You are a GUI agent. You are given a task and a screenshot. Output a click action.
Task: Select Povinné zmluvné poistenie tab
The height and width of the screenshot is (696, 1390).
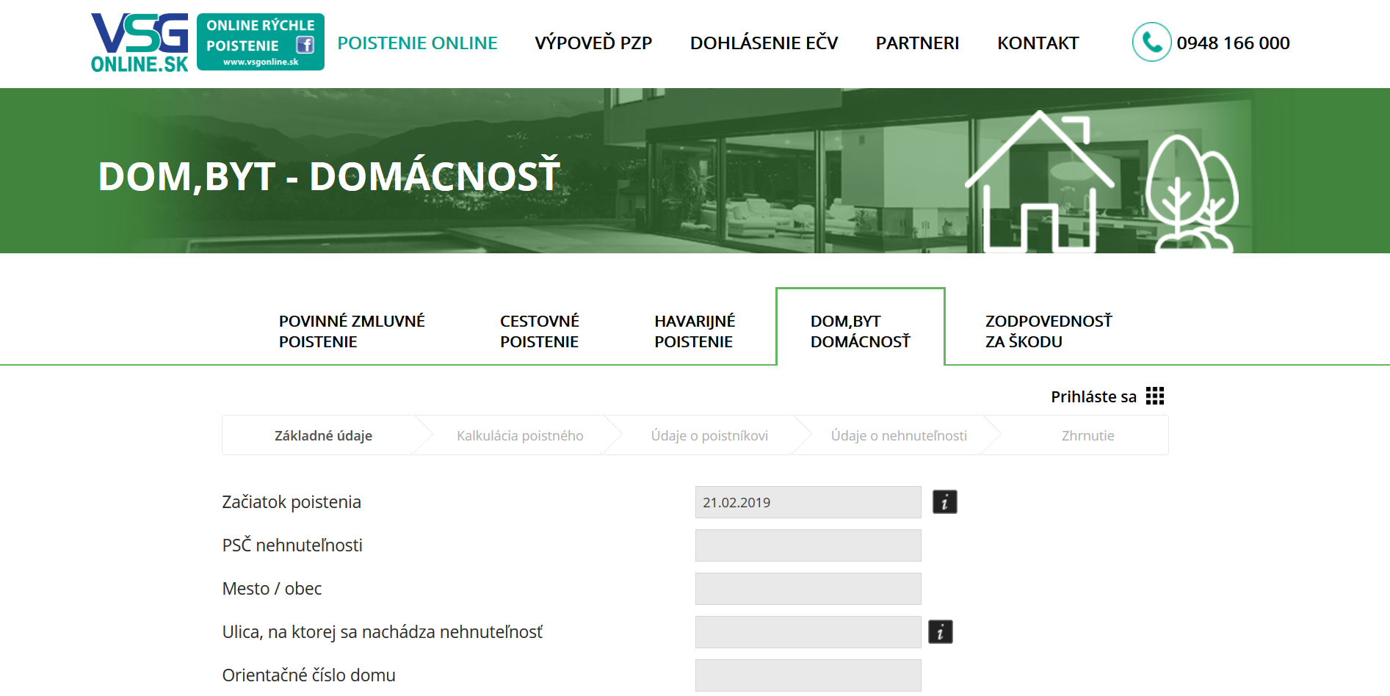[x=352, y=331]
